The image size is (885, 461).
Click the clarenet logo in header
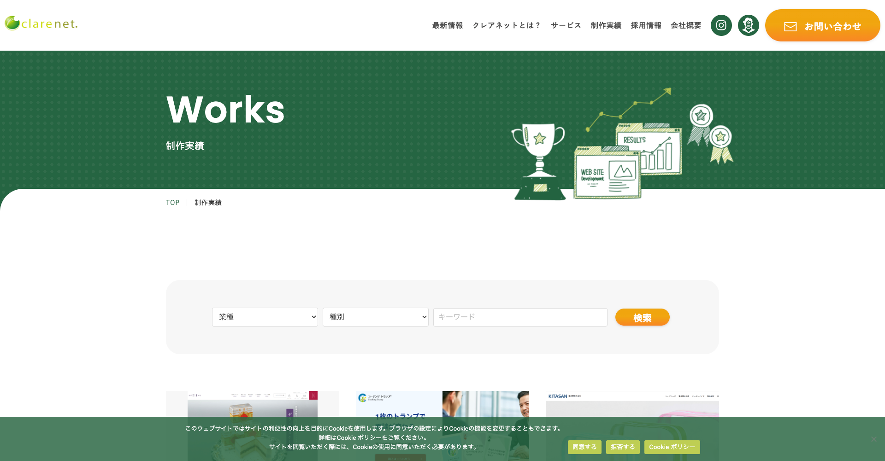click(x=41, y=23)
